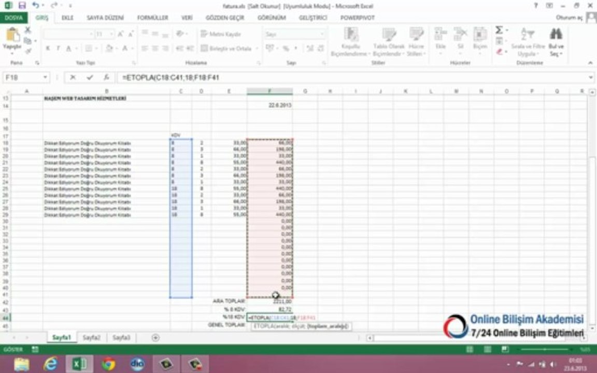Toggle Bold (K) formatting
This screenshot has width=597, height=373.
tap(48, 48)
